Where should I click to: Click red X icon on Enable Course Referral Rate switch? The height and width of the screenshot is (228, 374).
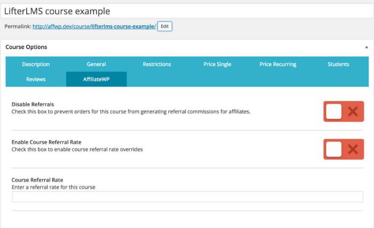tap(352, 149)
